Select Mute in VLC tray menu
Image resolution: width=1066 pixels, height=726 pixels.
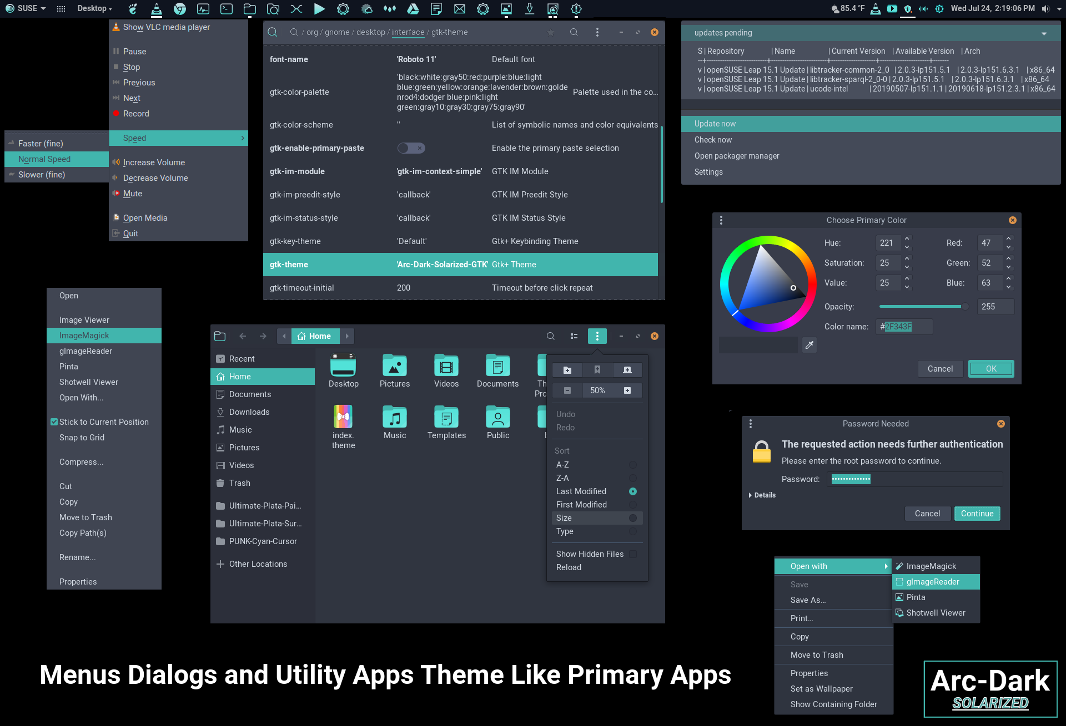[178, 194]
